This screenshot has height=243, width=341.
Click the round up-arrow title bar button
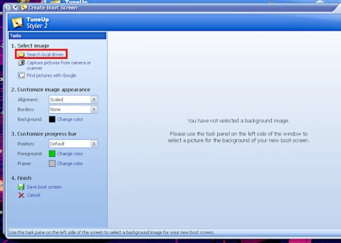click(x=15, y=7)
